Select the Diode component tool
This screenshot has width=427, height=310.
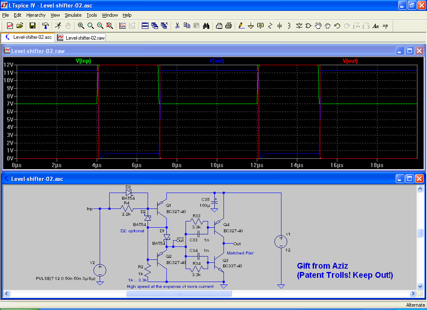(x=299, y=26)
